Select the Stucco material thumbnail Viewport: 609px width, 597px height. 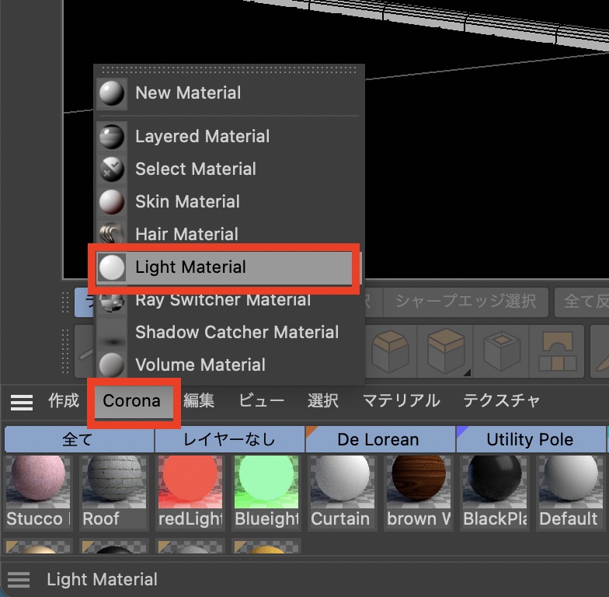pos(38,482)
